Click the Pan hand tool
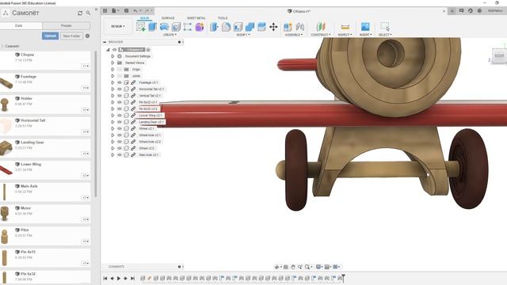 click(x=293, y=267)
